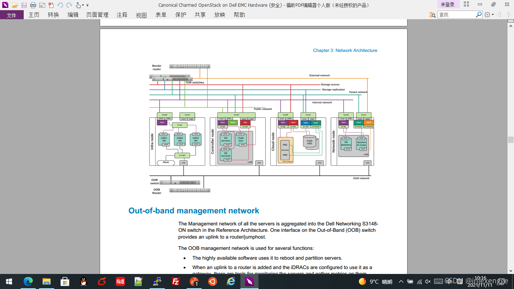Create new PDF with starred page icon

(x=51, y=5)
